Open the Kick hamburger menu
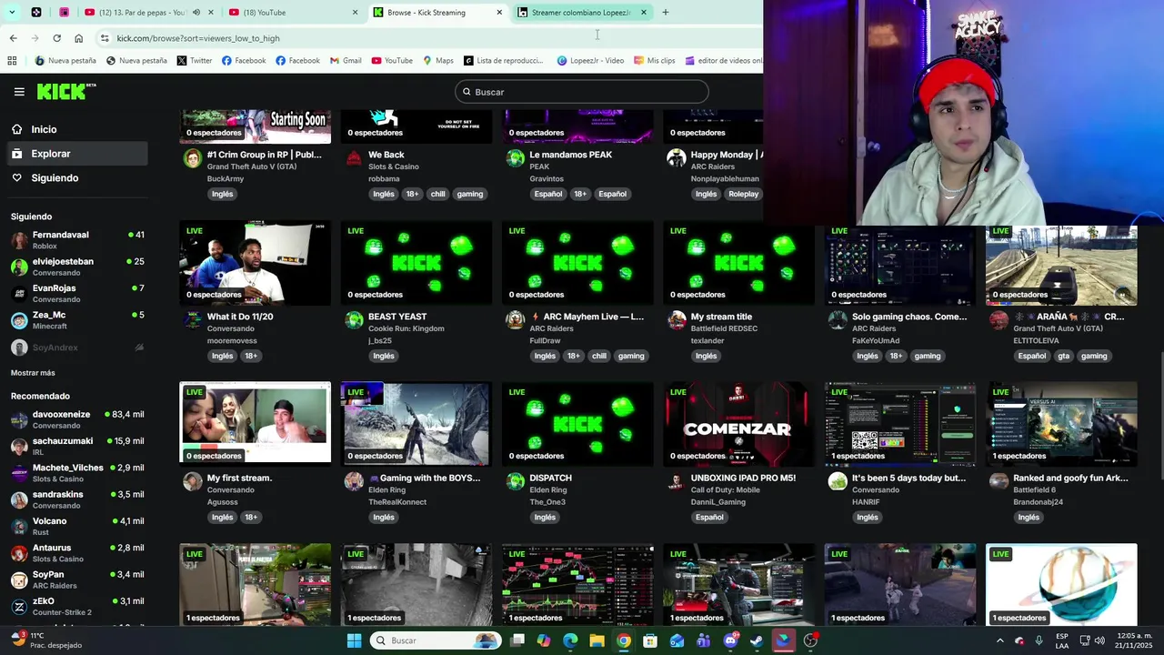1164x655 pixels. coord(19,92)
